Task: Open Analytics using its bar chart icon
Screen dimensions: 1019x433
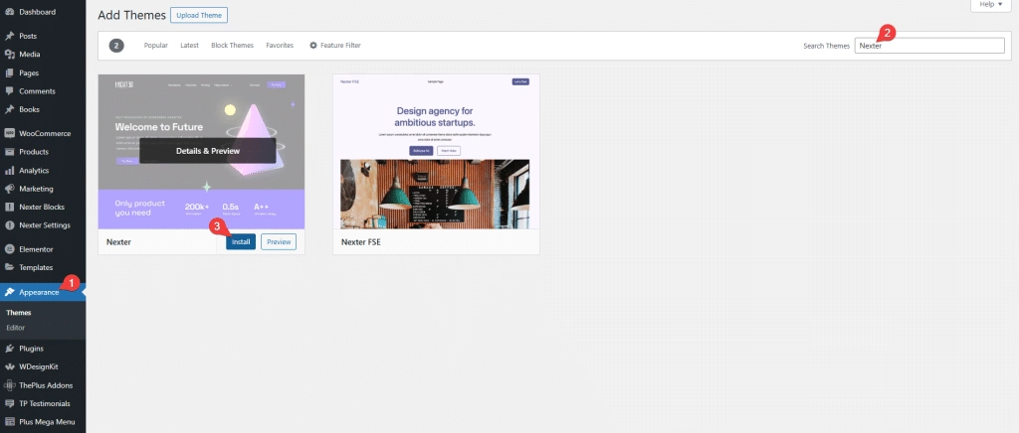Action: tap(9, 171)
